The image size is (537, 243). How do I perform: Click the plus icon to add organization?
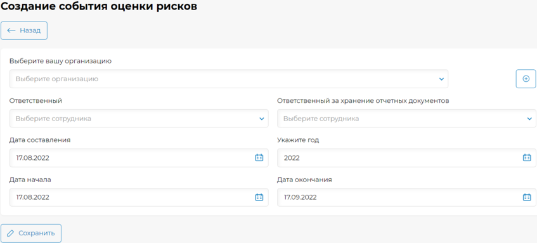click(526, 79)
